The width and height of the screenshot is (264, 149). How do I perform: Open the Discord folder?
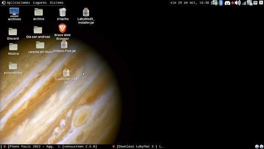[x=13, y=31]
